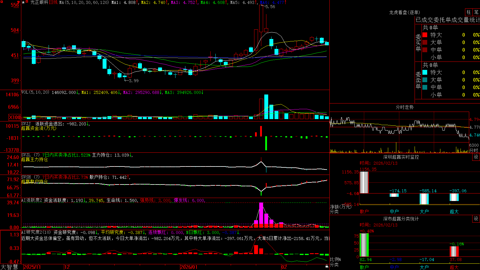Click the red 特大 buy-order color swatch
This screenshot has height=270, width=480.
click(x=425, y=35)
